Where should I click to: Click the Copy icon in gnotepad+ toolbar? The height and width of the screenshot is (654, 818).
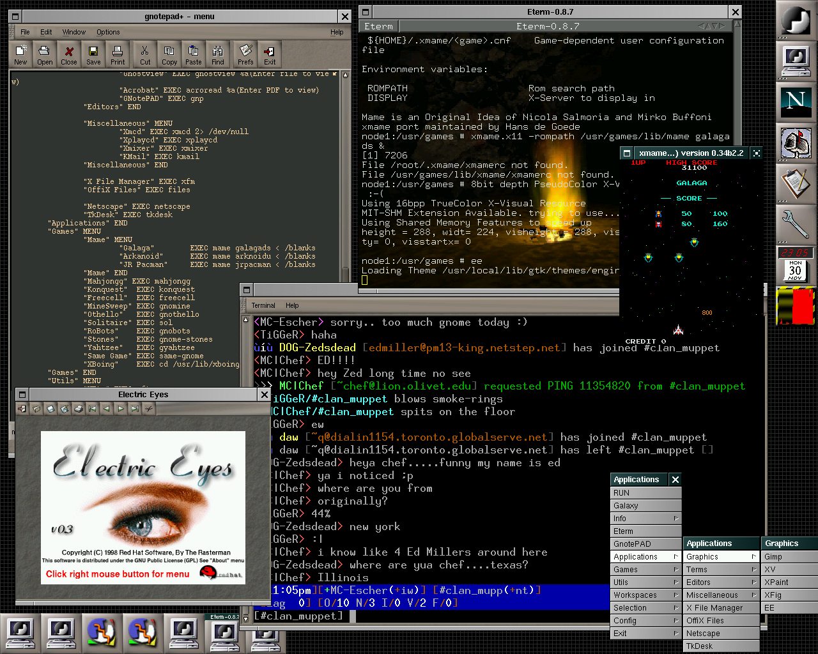pyautogui.click(x=169, y=54)
